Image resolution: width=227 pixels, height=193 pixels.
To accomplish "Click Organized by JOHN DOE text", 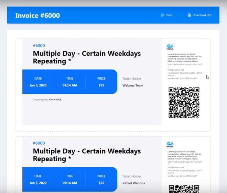I will [x=47, y=100].
